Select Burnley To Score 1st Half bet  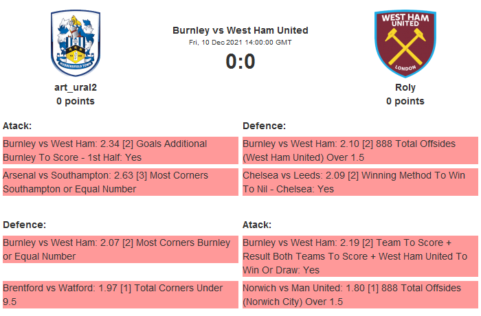tap(120, 150)
